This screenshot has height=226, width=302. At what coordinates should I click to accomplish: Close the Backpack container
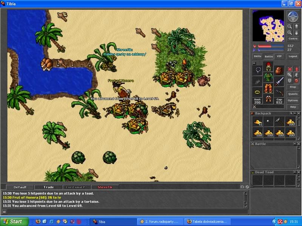pos(299,113)
